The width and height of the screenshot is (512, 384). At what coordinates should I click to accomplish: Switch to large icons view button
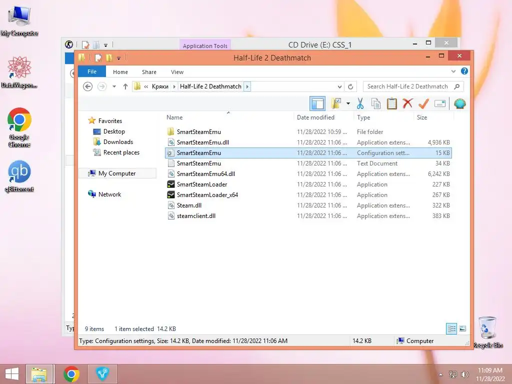(x=462, y=328)
